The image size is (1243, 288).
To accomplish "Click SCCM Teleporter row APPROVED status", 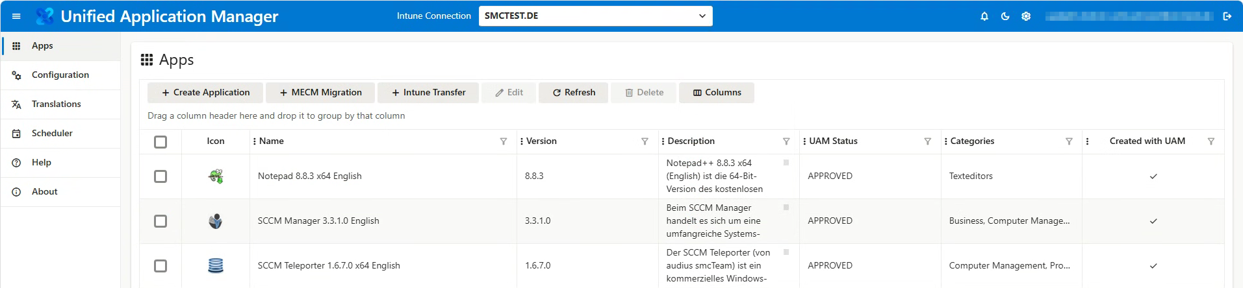I will [830, 266].
